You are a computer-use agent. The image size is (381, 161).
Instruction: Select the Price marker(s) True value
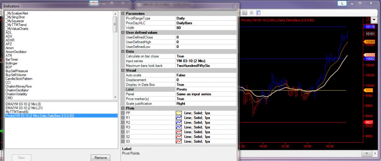pyautogui.click(x=180, y=99)
